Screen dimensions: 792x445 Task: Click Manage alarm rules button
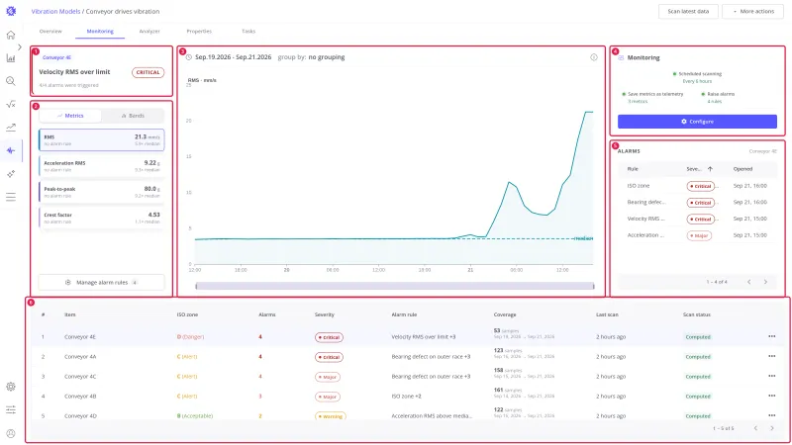click(x=102, y=283)
